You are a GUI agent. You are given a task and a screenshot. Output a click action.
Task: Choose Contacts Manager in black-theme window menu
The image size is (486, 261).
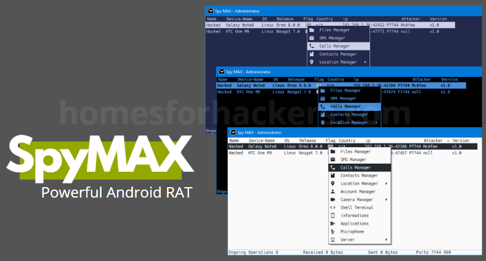(349, 114)
